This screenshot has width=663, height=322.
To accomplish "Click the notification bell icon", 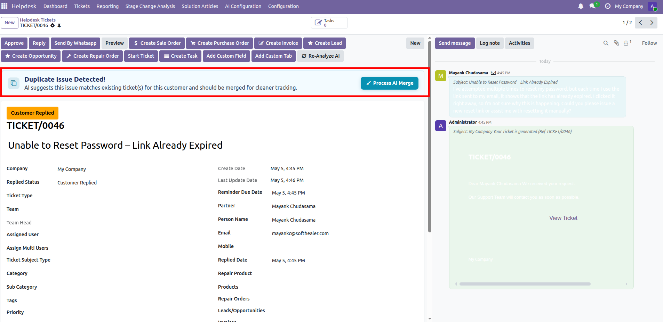I will pyautogui.click(x=581, y=6).
